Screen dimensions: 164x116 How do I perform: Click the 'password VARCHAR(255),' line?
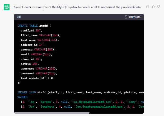pyautogui.click(x=39, y=73)
